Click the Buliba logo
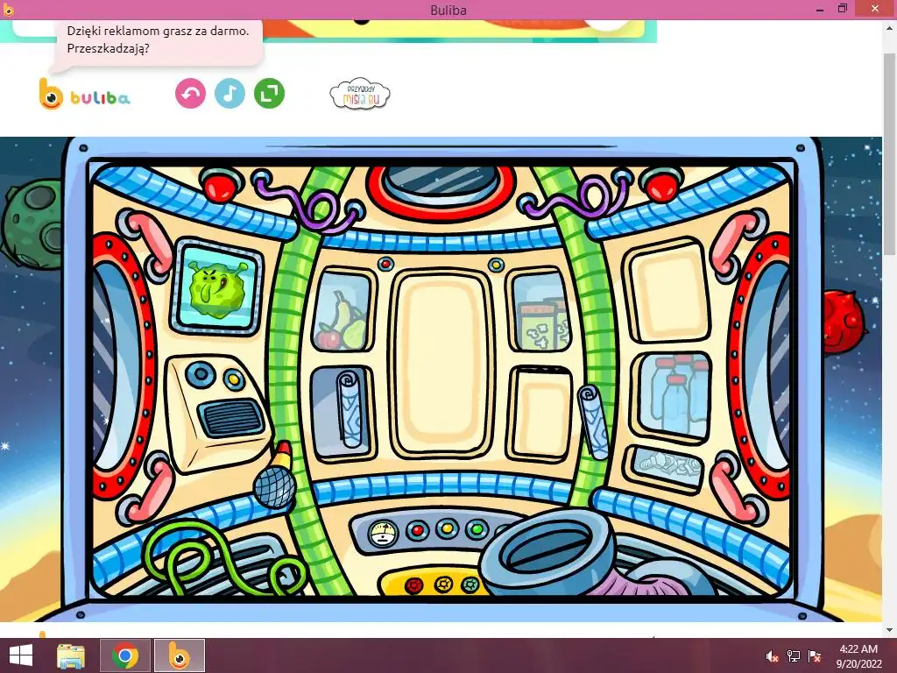 pyautogui.click(x=85, y=95)
